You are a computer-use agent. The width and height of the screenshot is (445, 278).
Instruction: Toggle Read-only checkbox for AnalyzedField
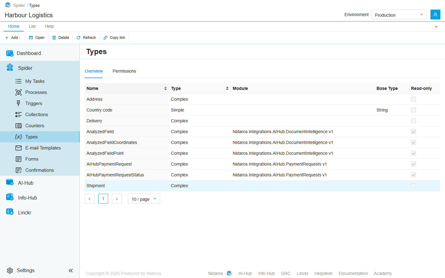point(413,132)
